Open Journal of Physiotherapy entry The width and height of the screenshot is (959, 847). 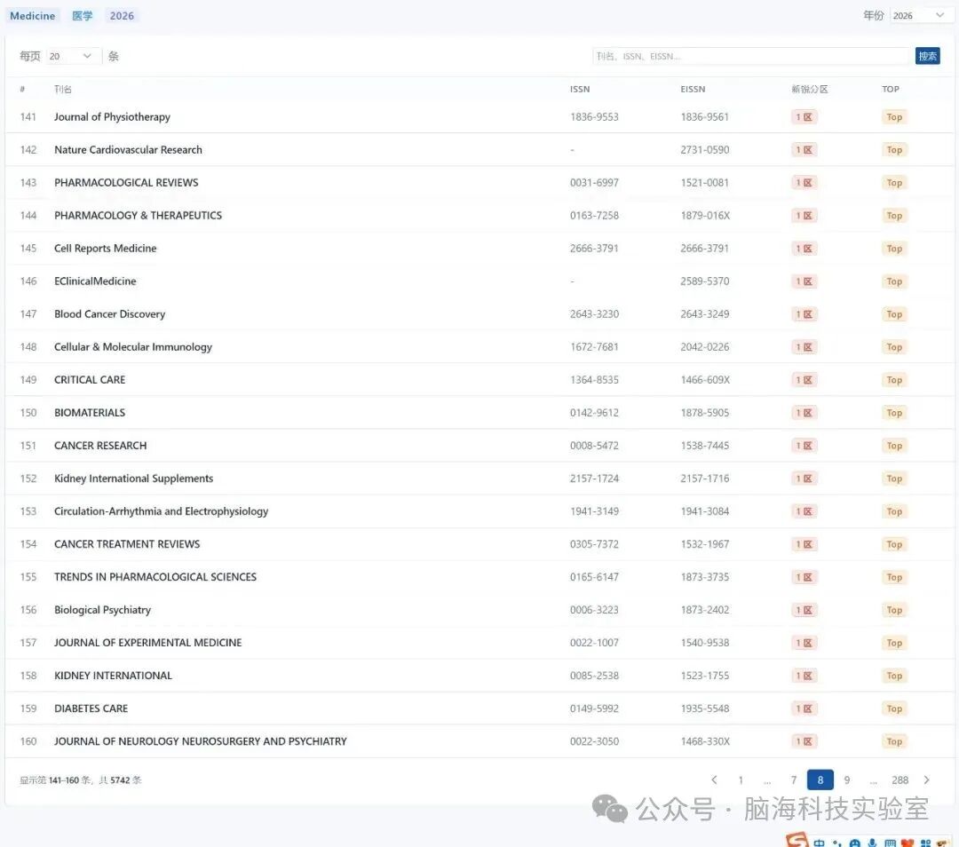coord(112,117)
